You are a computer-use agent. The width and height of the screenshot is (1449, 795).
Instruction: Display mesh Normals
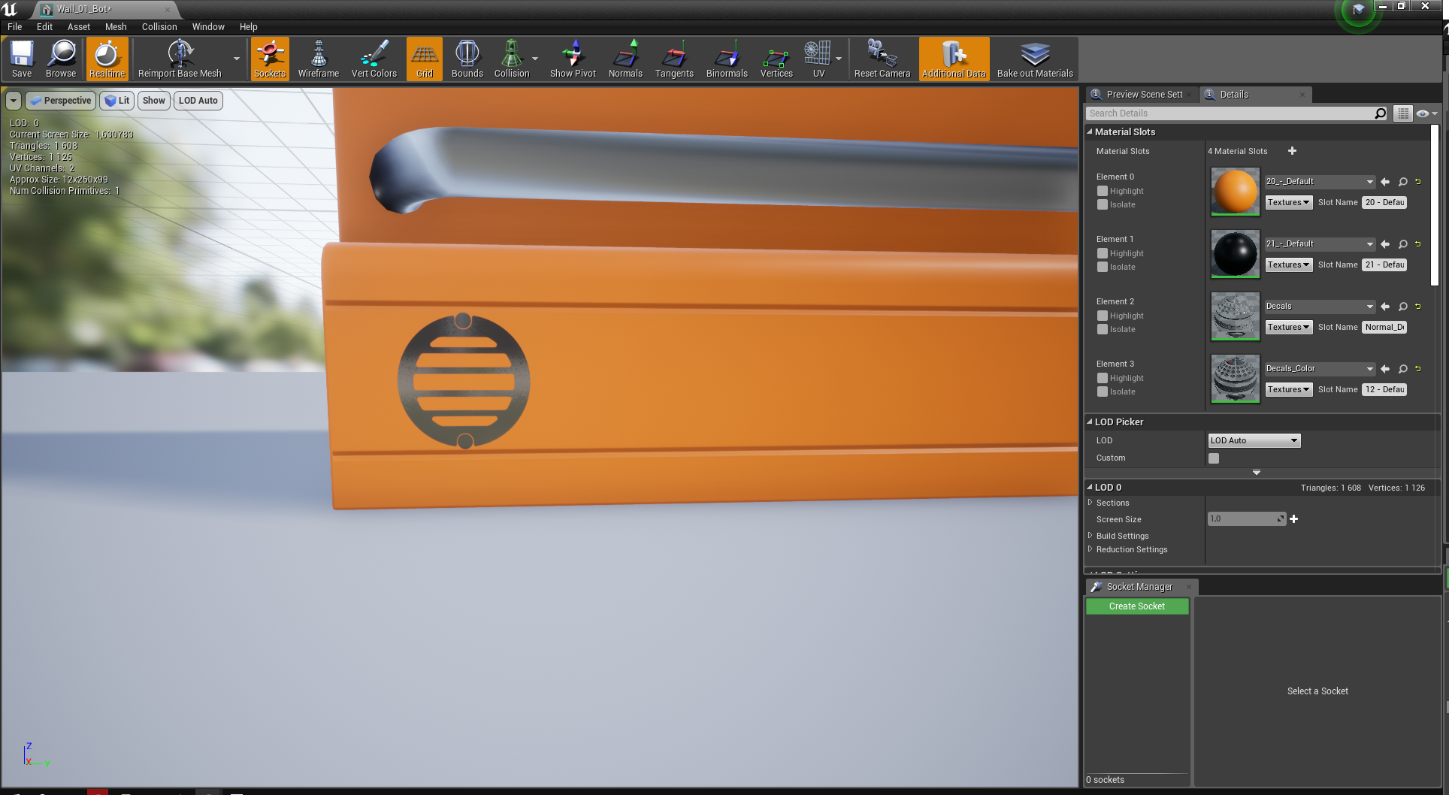click(625, 59)
